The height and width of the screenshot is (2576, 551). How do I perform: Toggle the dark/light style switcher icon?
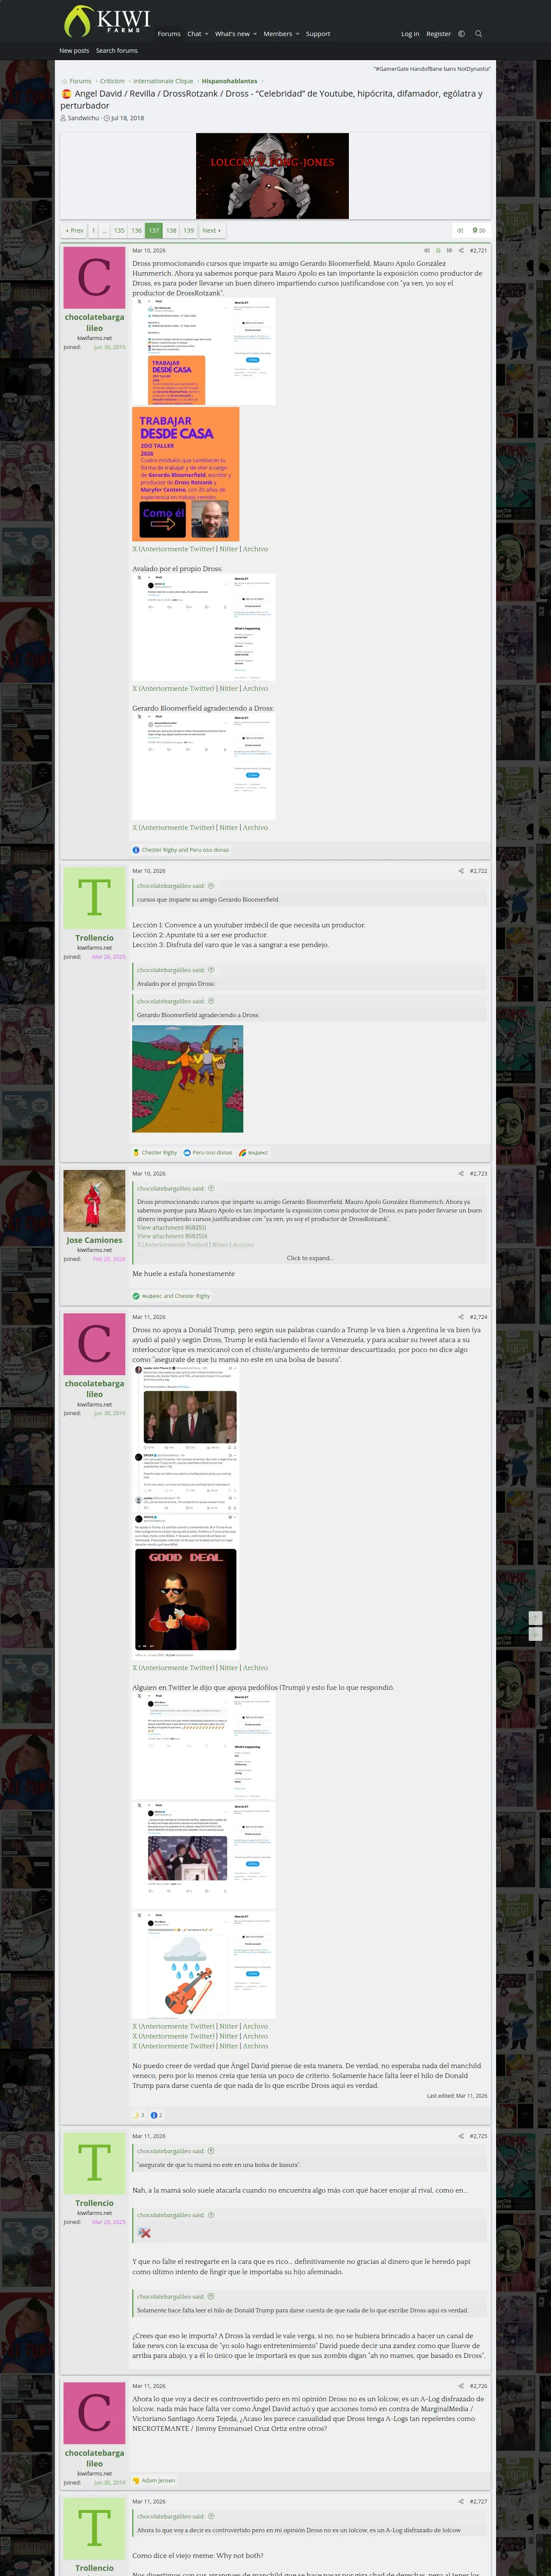[x=461, y=34]
